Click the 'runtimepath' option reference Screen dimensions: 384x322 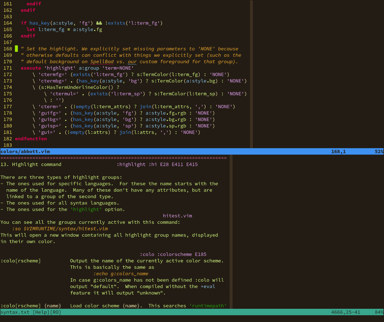(208, 306)
